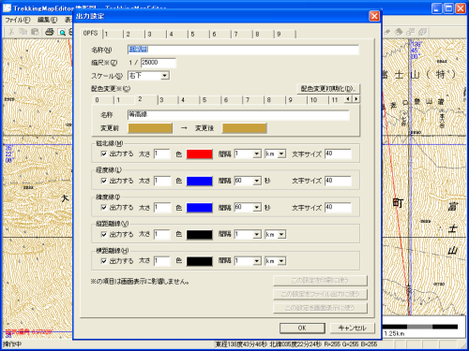Switch to settings tab 9
The width and height of the screenshot is (469, 351).
285,35
